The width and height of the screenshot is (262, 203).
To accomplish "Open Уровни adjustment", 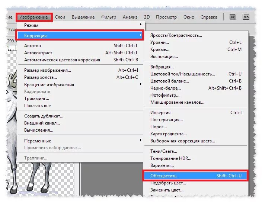I will pos(196,42).
